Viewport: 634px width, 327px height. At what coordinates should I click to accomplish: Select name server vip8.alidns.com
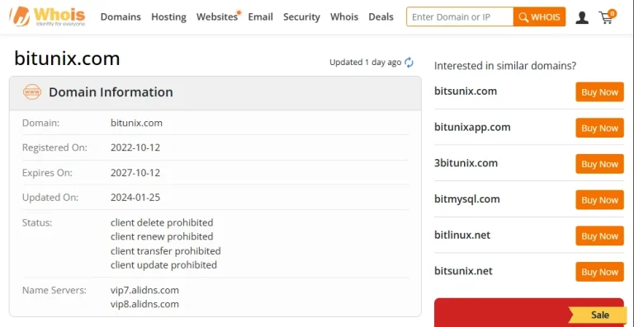click(x=144, y=304)
